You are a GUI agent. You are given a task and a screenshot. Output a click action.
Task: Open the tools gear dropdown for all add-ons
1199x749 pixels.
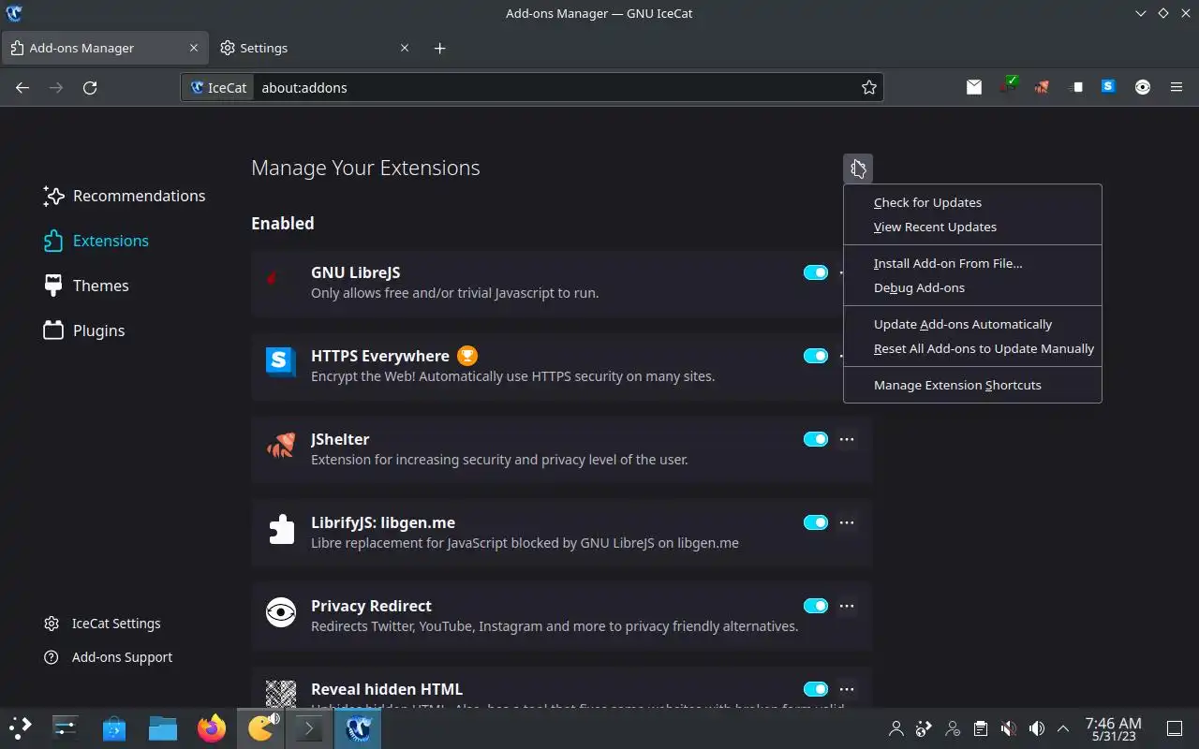pos(857,169)
